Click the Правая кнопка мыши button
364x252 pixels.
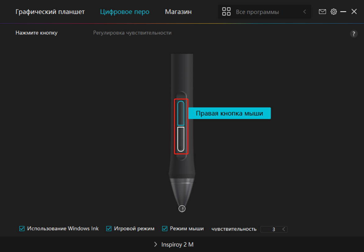(x=229, y=113)
